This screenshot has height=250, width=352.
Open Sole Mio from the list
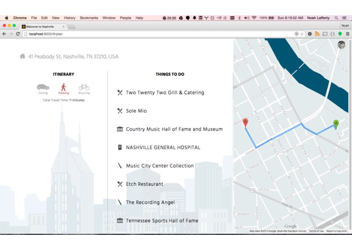coord(136,111)
